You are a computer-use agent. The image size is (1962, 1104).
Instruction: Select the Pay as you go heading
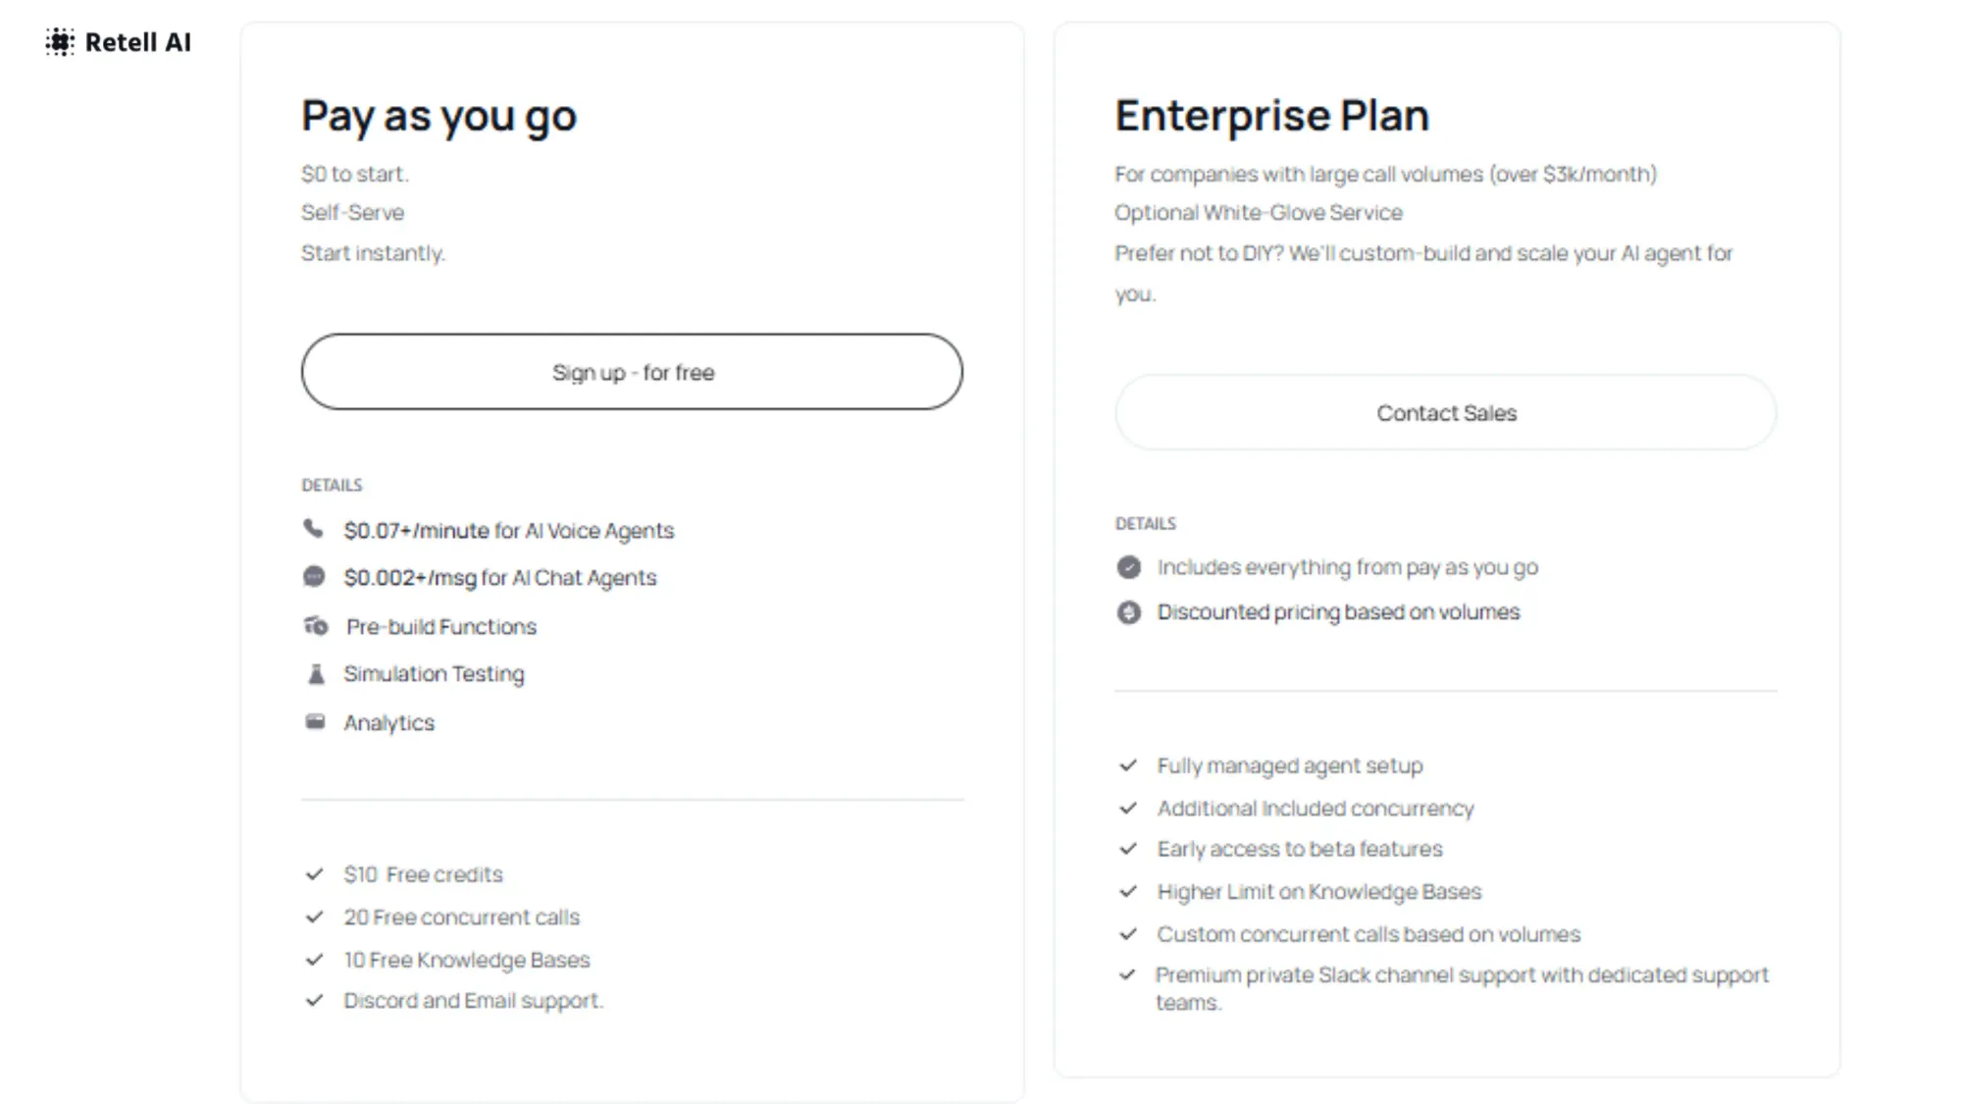pyautogui.click(x=439, y=116)
